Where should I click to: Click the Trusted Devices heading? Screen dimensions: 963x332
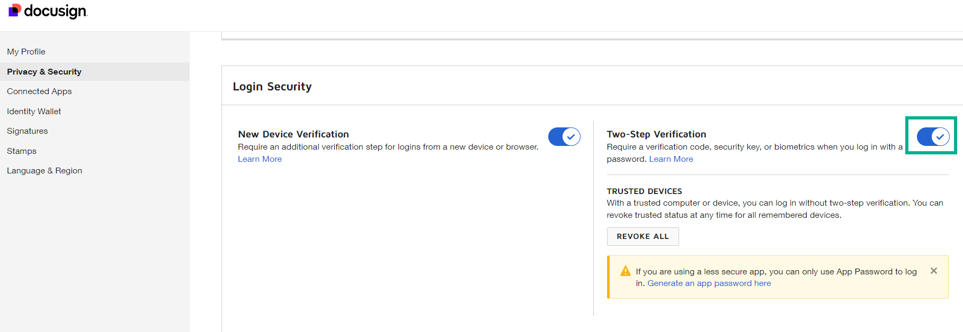644,191
